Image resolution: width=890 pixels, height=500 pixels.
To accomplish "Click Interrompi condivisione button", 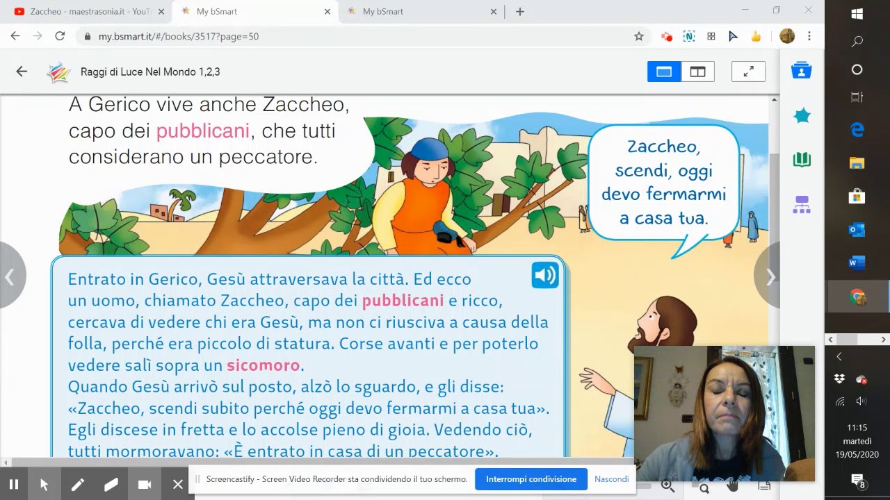I will tap(531, 479).
